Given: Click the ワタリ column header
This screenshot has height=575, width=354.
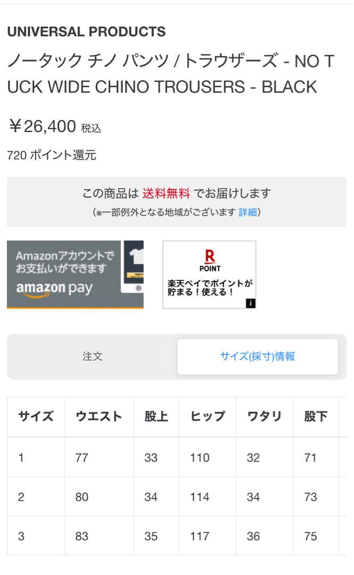Looking at the screenshot, I should click(265, 416).
